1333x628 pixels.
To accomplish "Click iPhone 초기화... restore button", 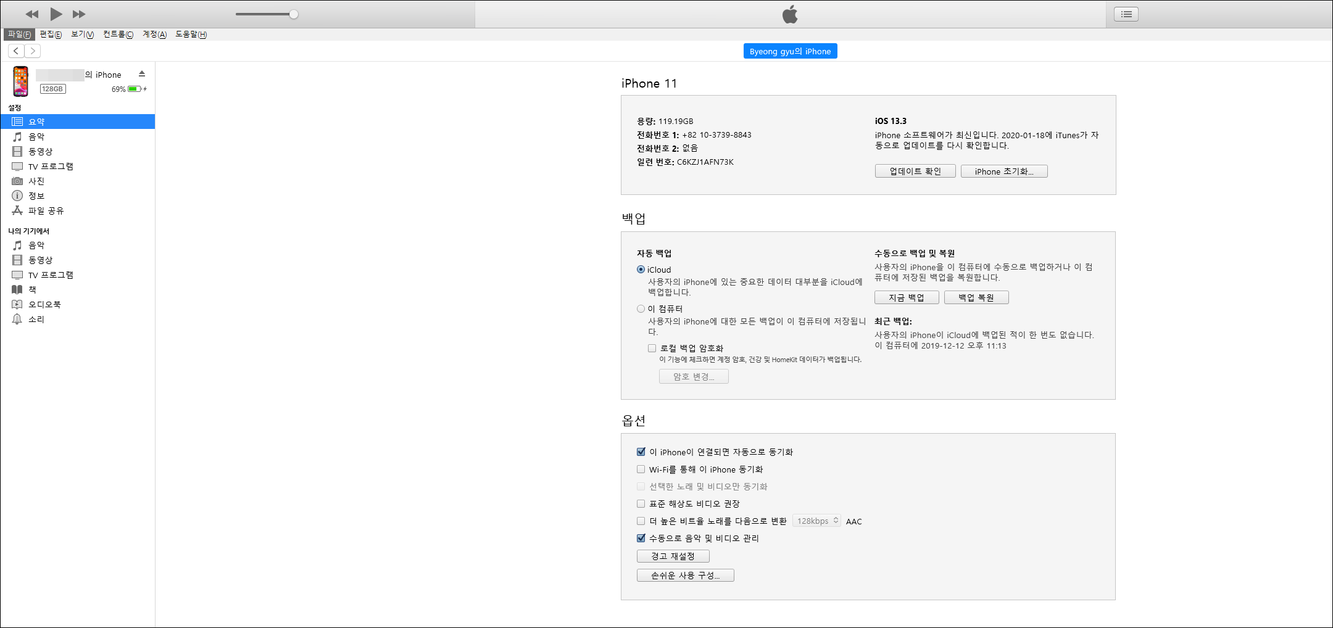I will click(x=1004, y=171).
